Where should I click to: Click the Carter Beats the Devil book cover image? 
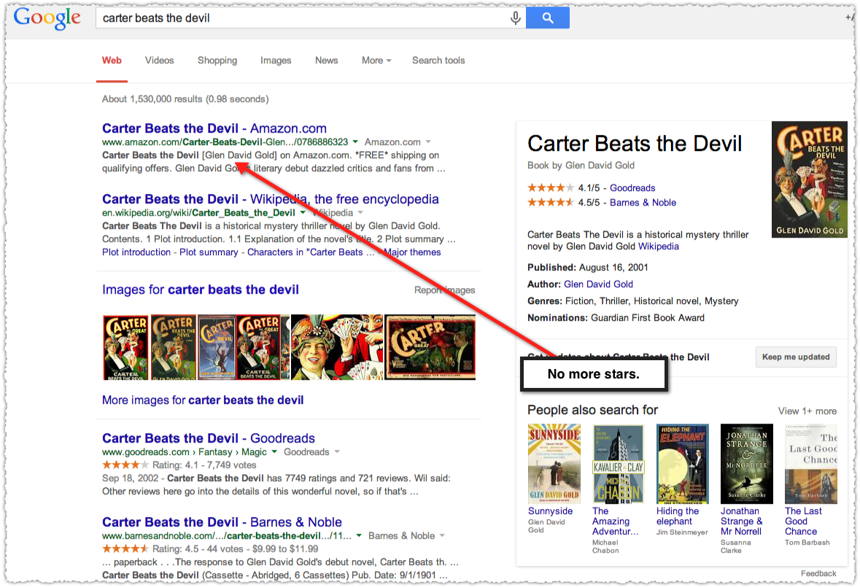(810, 179)
